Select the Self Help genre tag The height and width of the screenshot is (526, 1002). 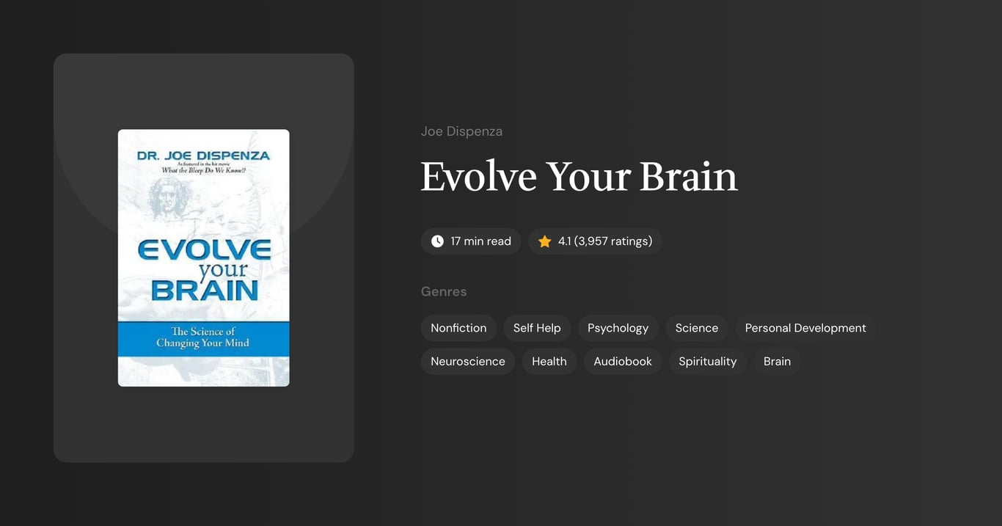coord(536,328)
